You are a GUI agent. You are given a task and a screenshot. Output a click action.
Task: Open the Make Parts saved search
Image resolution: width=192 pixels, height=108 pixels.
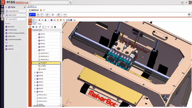12,36
